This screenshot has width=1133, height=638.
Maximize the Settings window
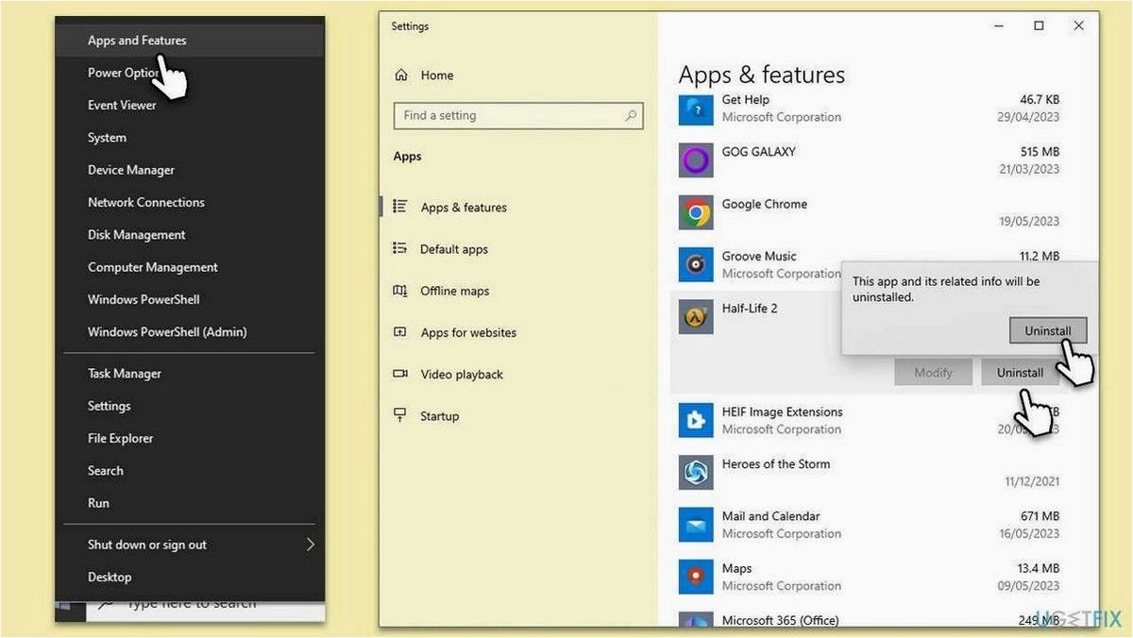[x=1039, y=26]
